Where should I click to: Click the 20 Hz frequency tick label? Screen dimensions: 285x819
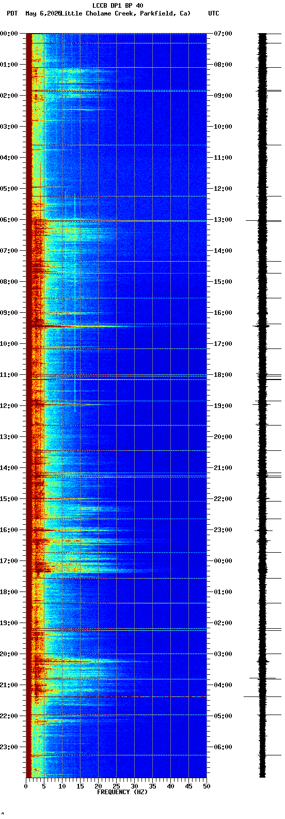[x=98, y=786]
